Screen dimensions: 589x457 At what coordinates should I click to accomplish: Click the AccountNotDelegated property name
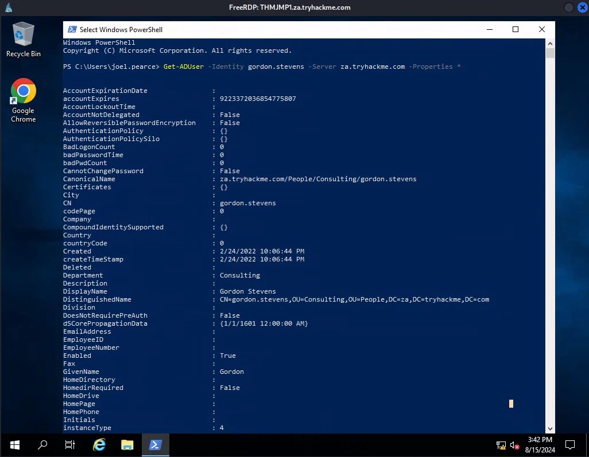[x=101, y=115]
